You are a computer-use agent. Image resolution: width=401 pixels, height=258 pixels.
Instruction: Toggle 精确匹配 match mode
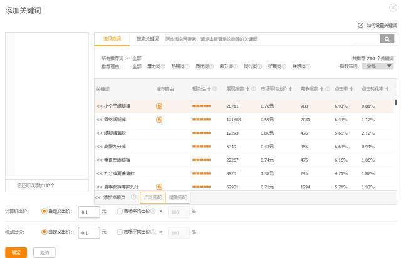click(x=178, y=197)
